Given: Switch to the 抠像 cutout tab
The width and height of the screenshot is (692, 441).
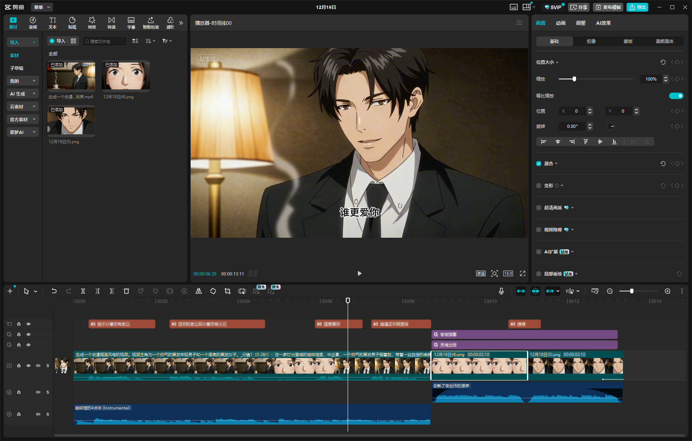Looking at the screenshot, I should (x=591, y=41).
